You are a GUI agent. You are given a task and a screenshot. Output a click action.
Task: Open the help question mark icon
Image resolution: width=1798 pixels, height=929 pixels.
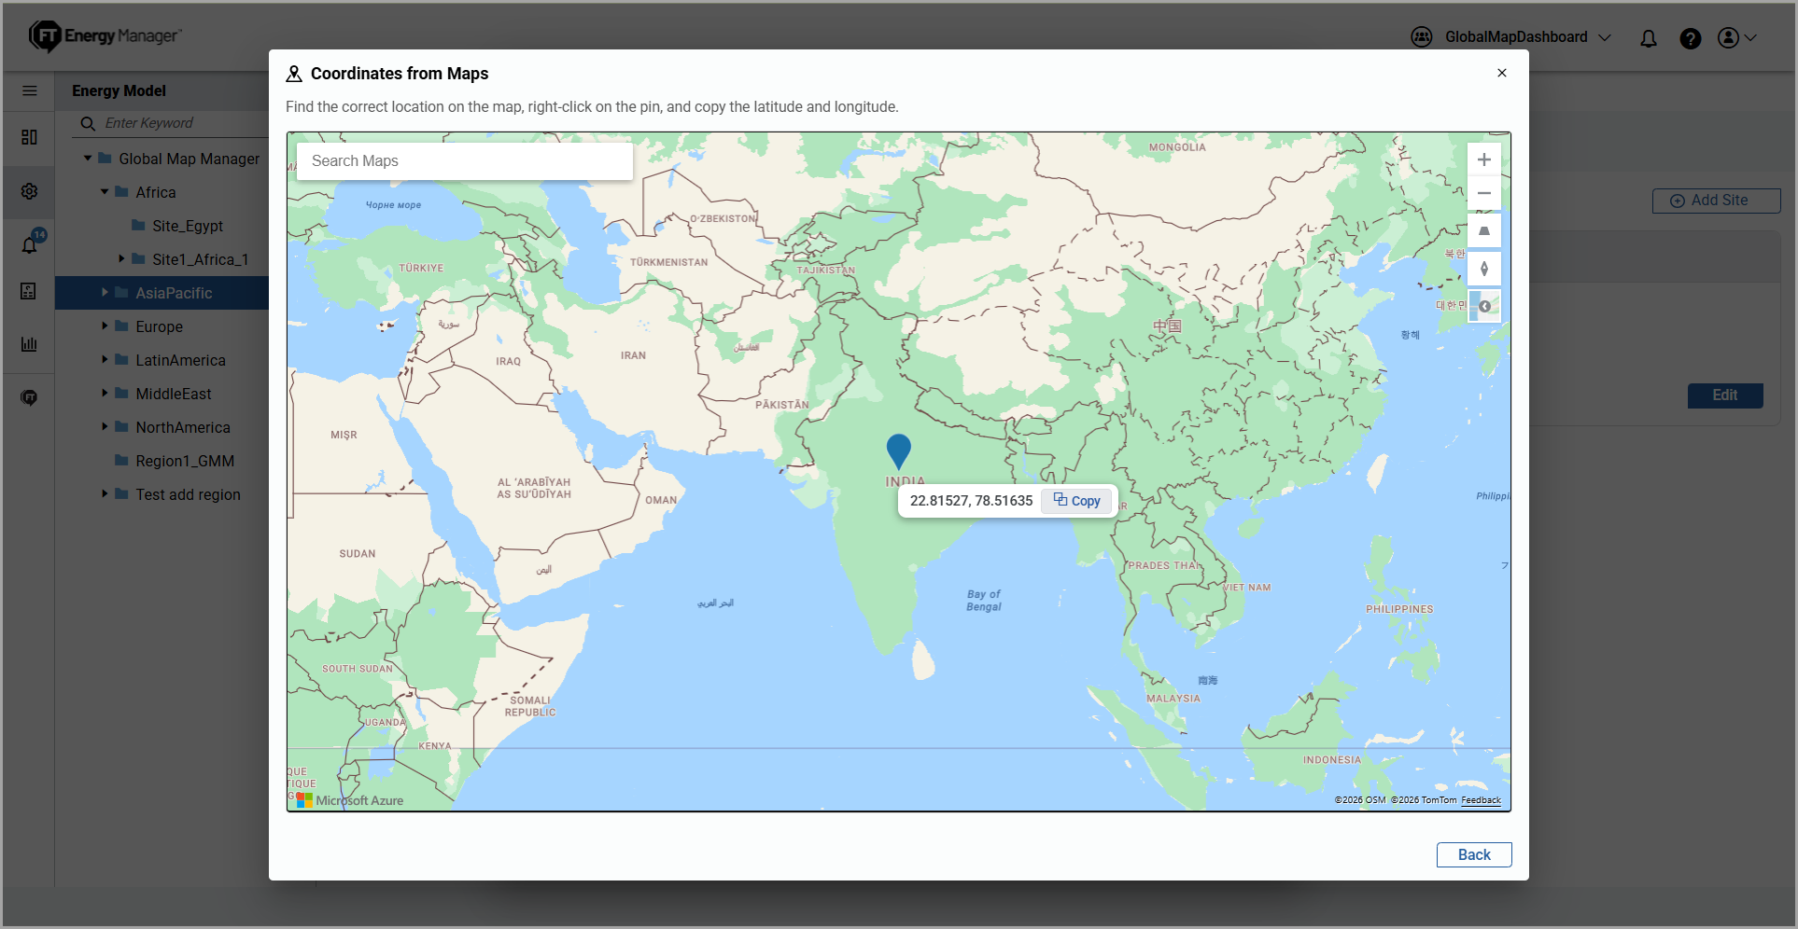pyautogui.click(x=1690, y=38)
